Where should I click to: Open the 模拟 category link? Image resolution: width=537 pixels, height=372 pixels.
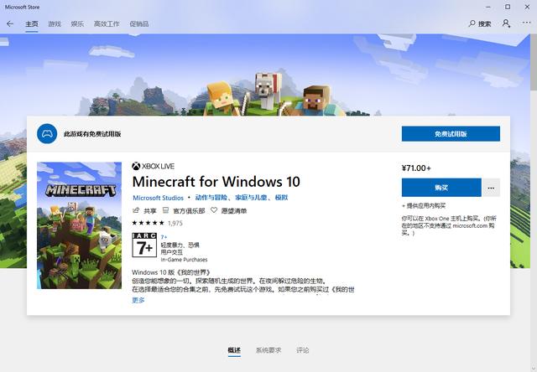point(282,198)
